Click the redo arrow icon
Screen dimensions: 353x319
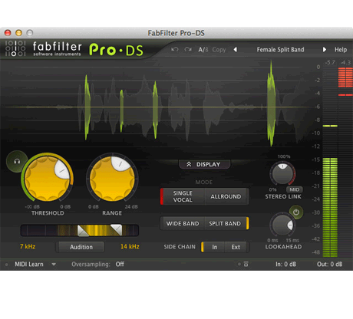188,49
